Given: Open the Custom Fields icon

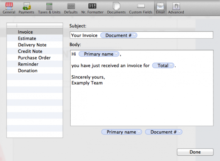Looking at the screenshot, I should click(x=141, y=6).
